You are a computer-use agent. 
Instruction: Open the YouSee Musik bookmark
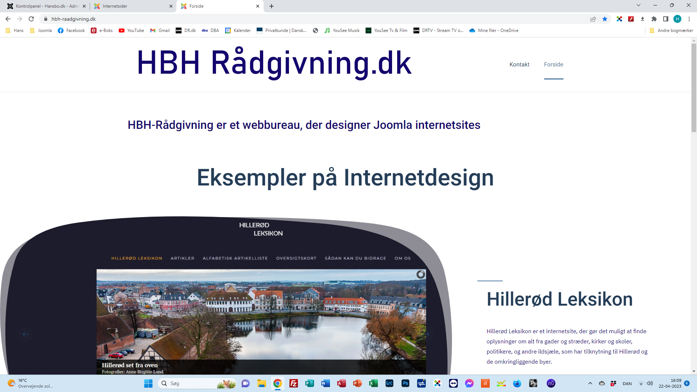click(x=342, y=30)
